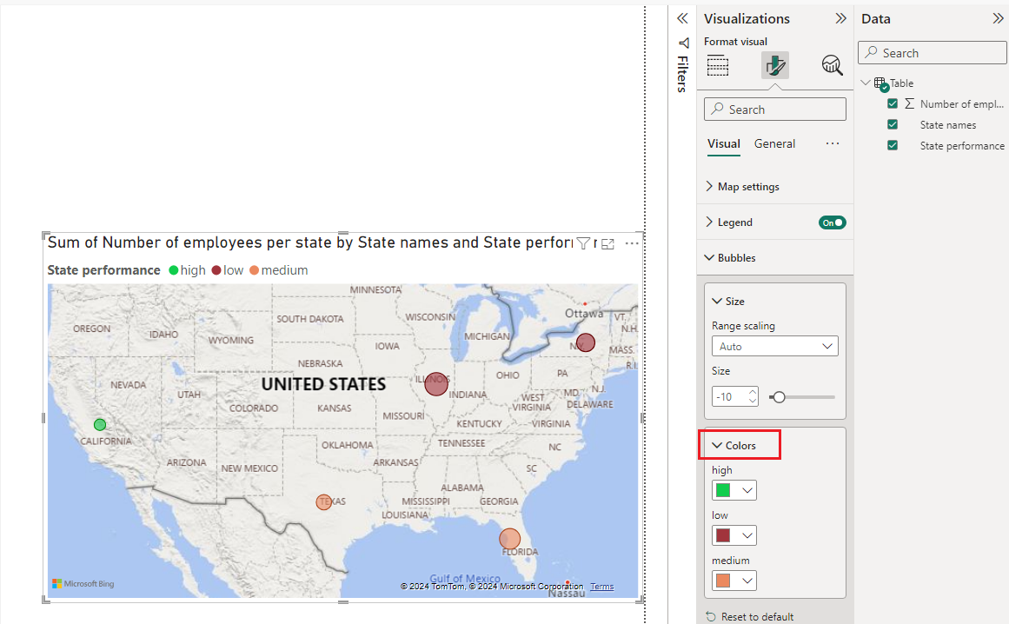Expand the Legend section chevron
Screen dimensions: 1009x624
click(x=709, y=222)
